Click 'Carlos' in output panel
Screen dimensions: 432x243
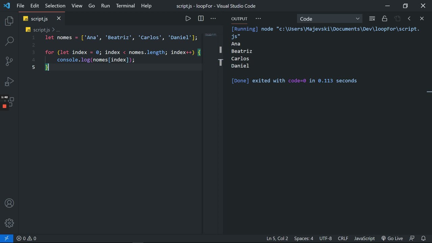pos(240,59)
